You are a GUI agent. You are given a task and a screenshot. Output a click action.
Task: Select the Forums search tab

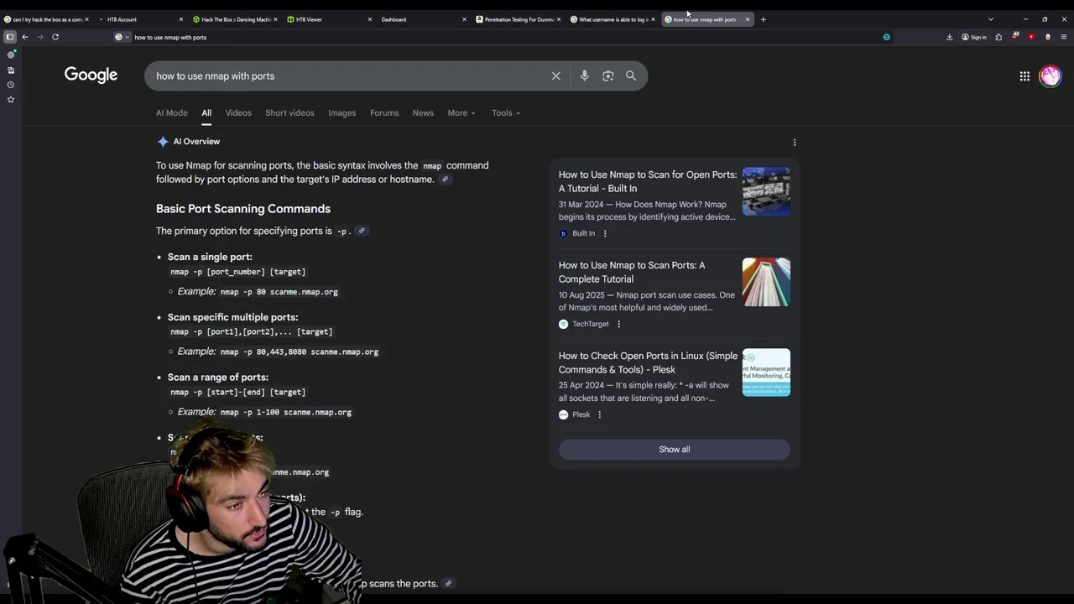384,112
